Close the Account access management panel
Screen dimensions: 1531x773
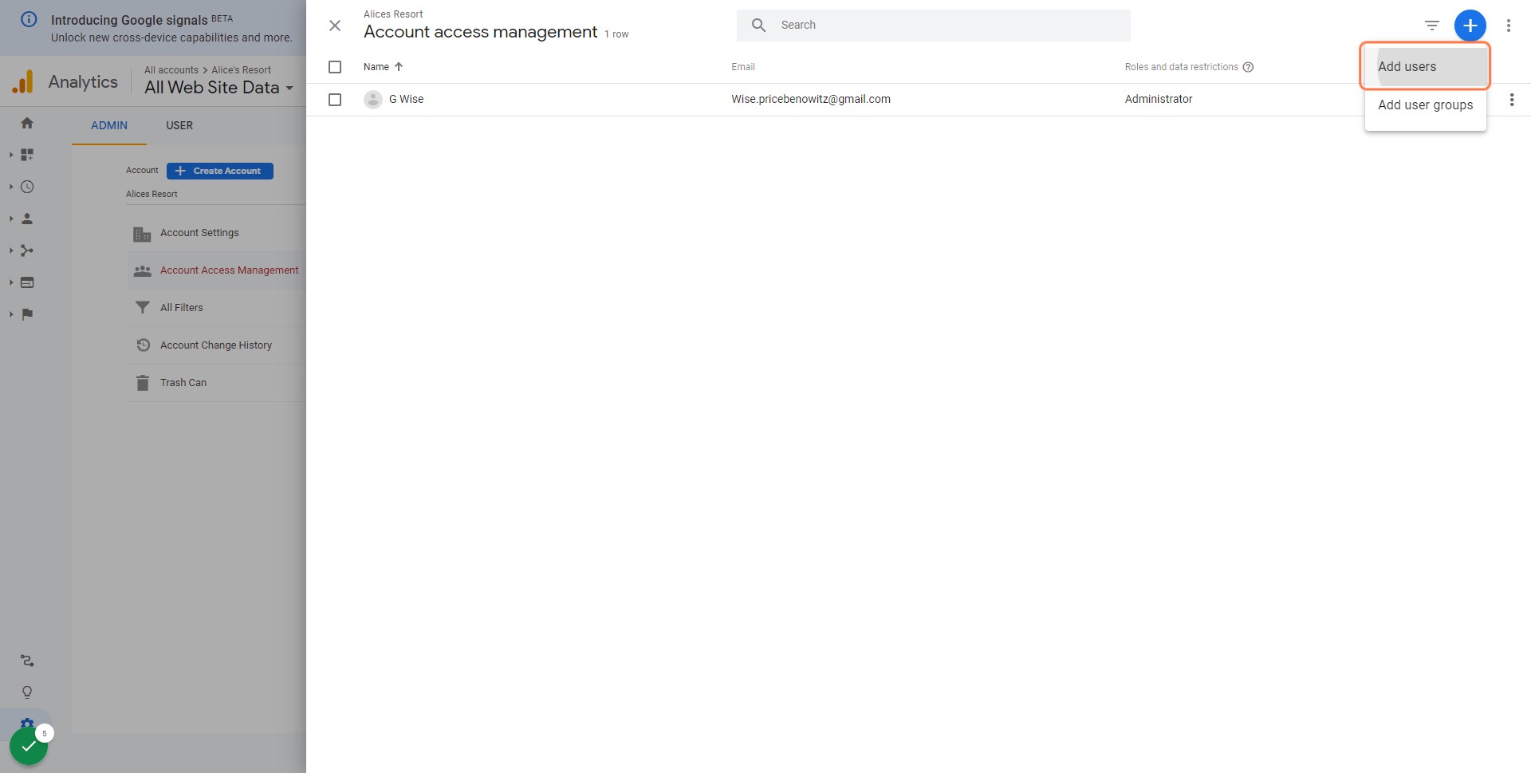(x=335, y=26)
